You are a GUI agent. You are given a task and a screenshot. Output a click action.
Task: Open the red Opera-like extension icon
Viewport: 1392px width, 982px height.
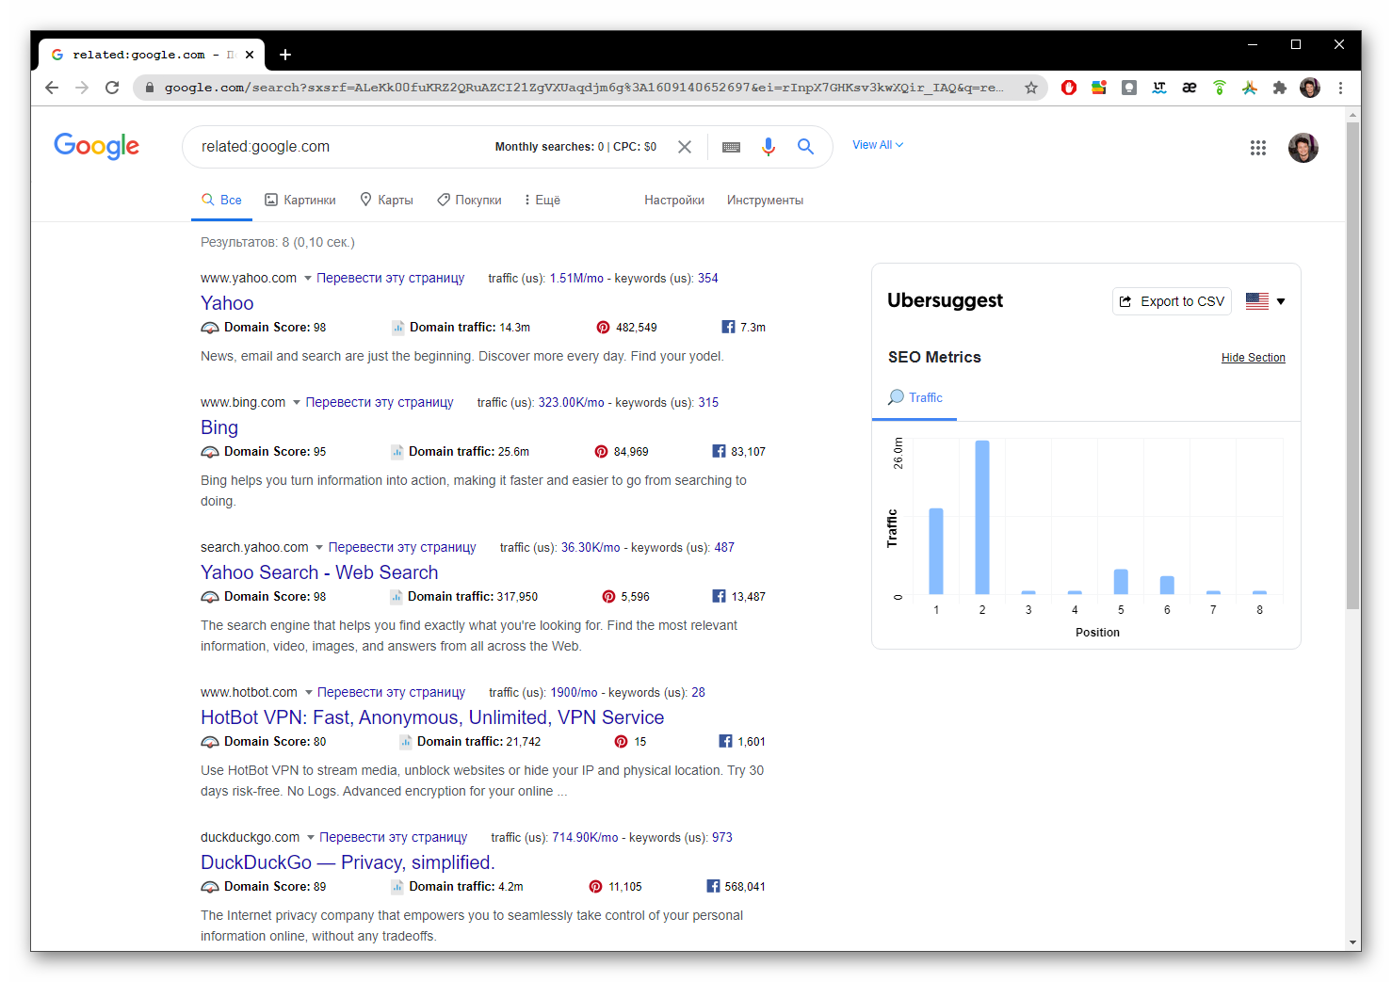pos(1069,88)
